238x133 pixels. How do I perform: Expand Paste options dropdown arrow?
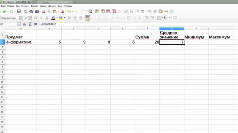click(58, 11)
